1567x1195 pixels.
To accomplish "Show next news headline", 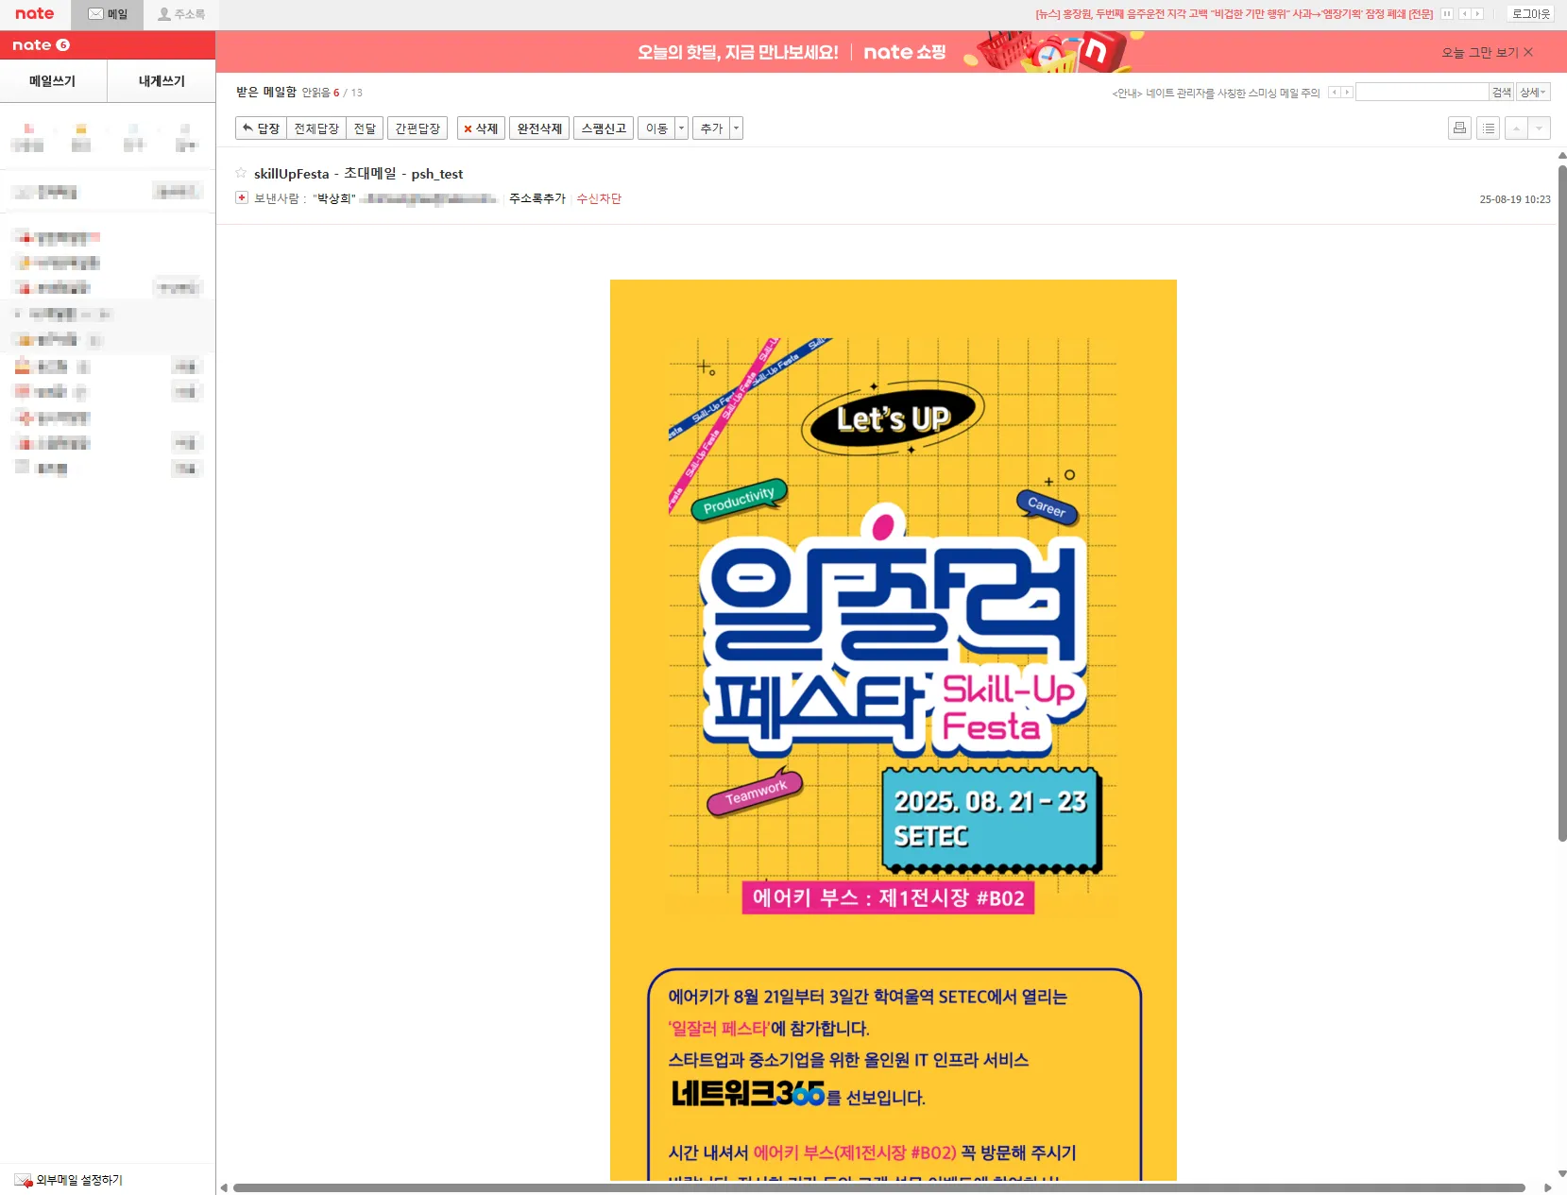I will point(1478,14).
